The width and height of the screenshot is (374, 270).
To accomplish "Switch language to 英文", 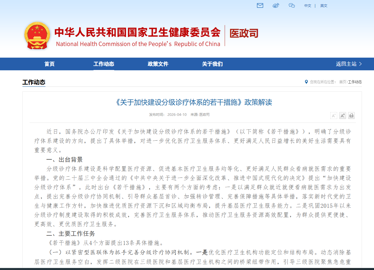I will point(324,6).
